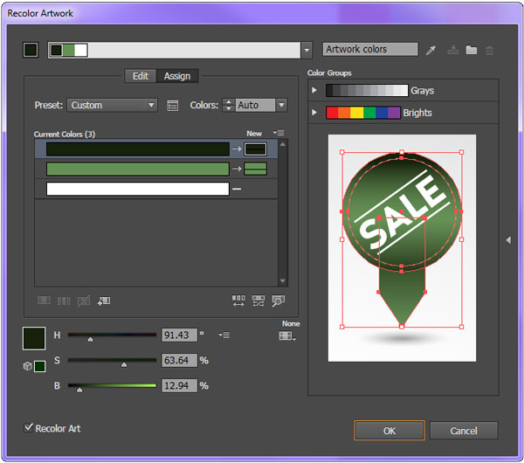This screenshot has width=524, height=463.
Task: Open the Colors dropdown set to Auto
Action: 261,106
